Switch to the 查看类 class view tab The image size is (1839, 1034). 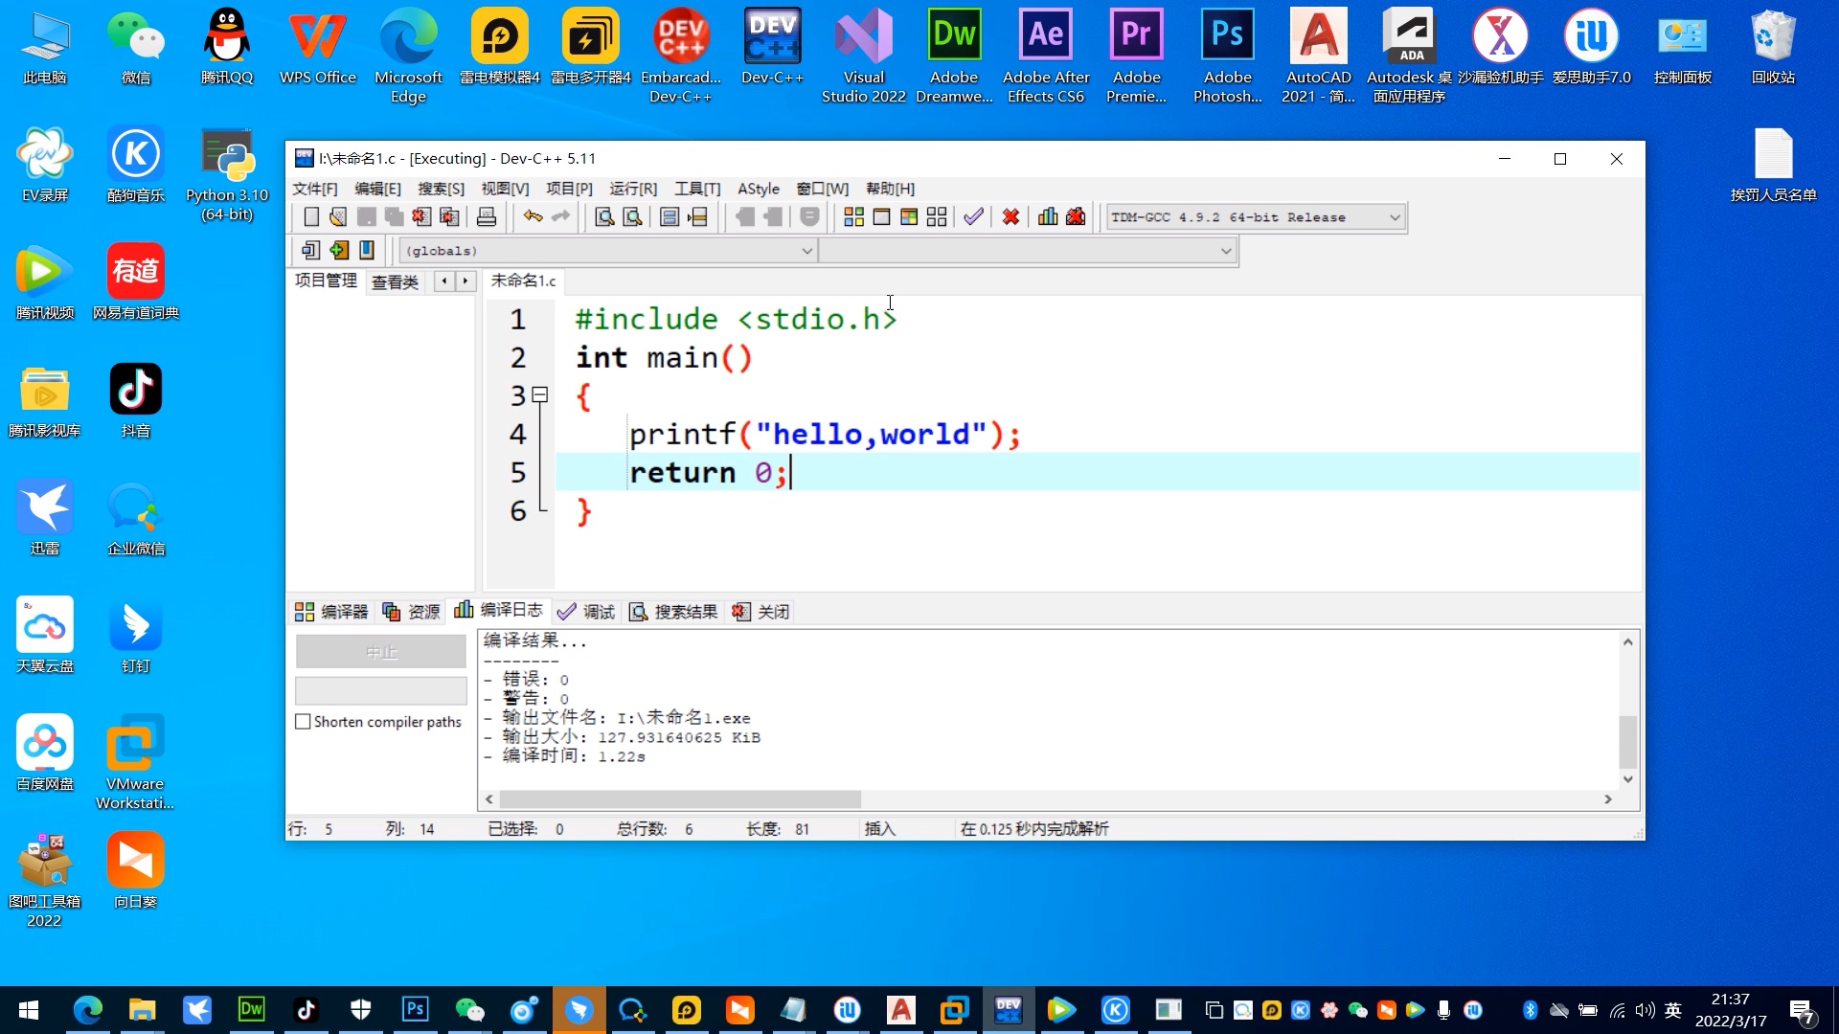pos(395,281)
